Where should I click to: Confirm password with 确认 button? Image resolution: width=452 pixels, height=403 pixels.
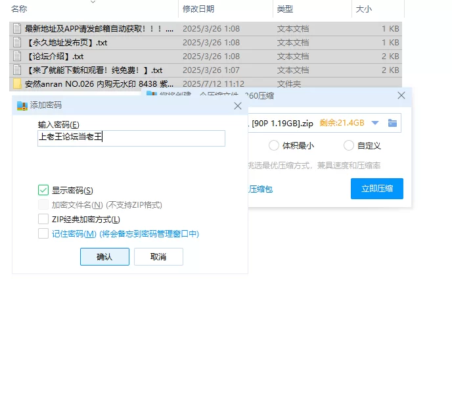pyautogui.click(x=104, y=256)
